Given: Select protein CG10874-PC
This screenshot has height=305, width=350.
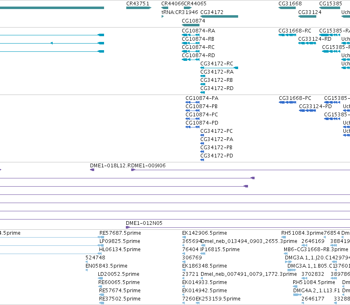Looking at the screenshot, I should pyautogui.click(x=202, y=115).
